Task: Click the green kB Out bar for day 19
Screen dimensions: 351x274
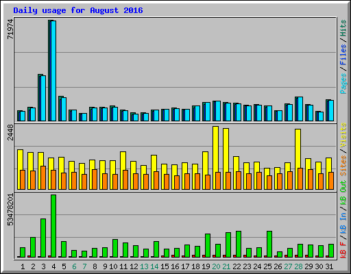Action: [208, 246]
